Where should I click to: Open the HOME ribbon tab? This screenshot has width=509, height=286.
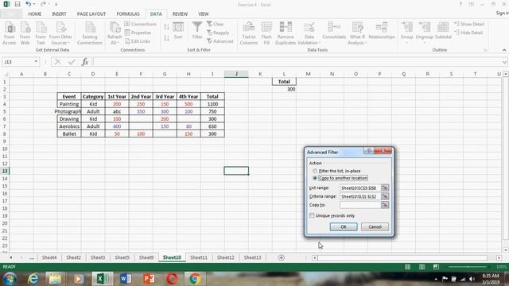[35, 14]
